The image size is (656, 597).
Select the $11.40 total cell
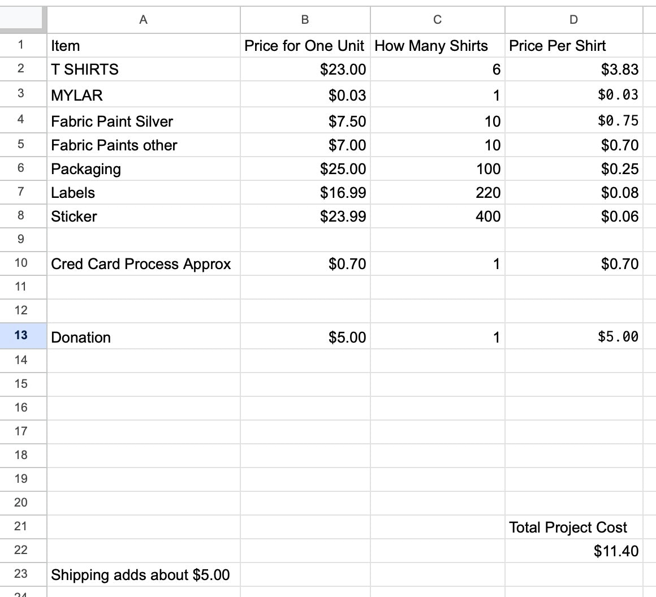coord(573,551)
